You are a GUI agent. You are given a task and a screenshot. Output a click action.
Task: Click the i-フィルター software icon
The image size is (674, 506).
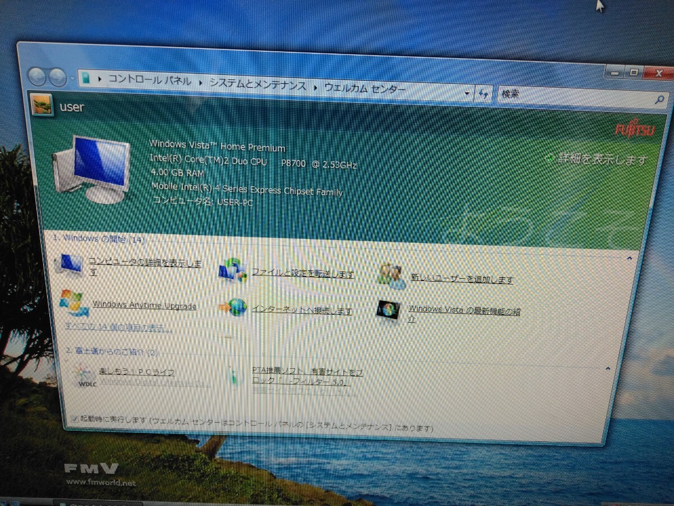point(234,374)
